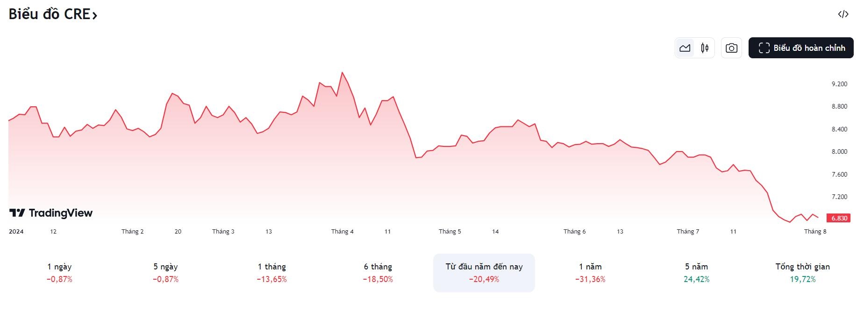Select the 1 năm time range

click(590, 273)
